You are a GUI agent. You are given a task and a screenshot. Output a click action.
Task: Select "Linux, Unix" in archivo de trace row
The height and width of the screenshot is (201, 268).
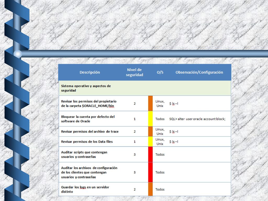[x=160, y=131]
